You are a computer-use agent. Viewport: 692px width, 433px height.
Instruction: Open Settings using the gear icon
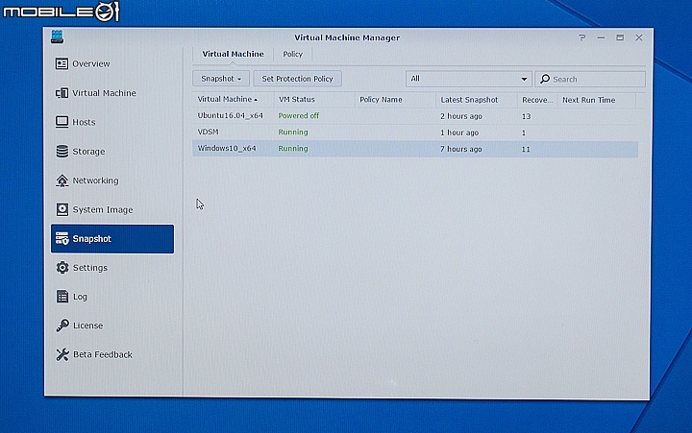point(62,267)
